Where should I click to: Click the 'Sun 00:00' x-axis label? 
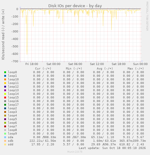(x=140, y=64)
